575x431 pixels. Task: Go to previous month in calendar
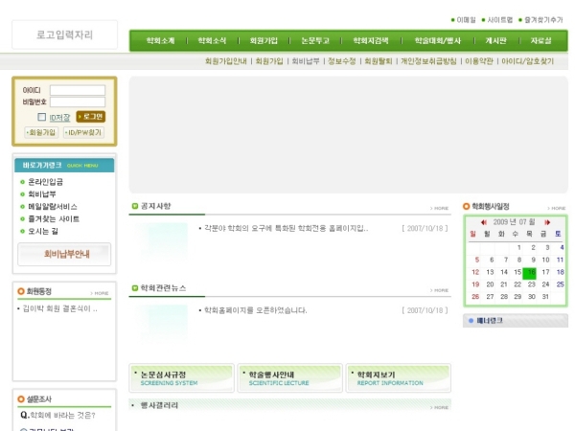pyautogui.click(x=484, y=222)
